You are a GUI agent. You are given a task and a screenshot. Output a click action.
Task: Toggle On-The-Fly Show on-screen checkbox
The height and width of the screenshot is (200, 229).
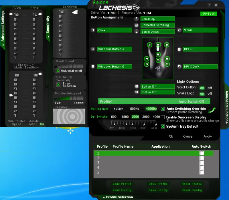coord(58,85)
